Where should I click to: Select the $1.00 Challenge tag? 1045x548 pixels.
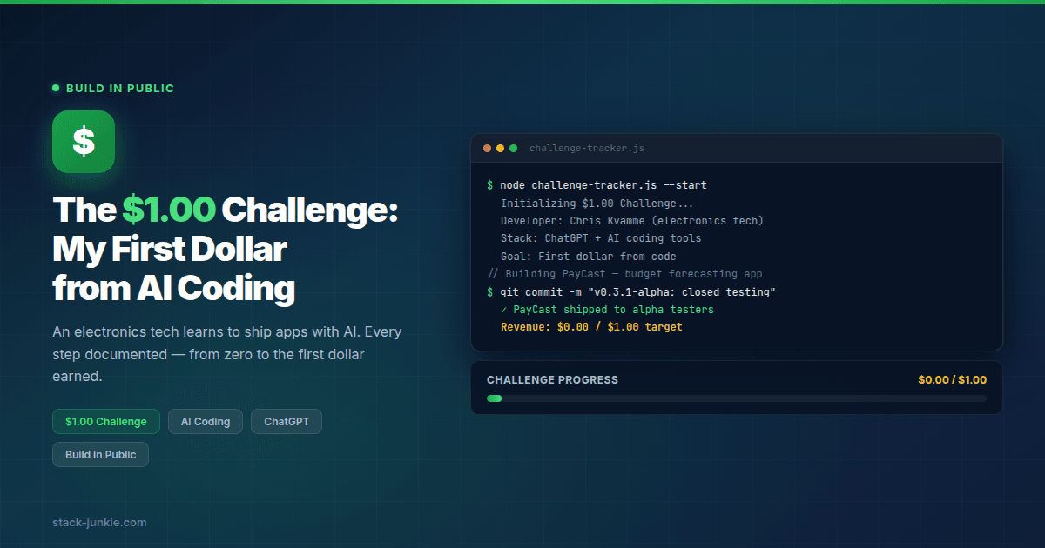pos(106,422)
